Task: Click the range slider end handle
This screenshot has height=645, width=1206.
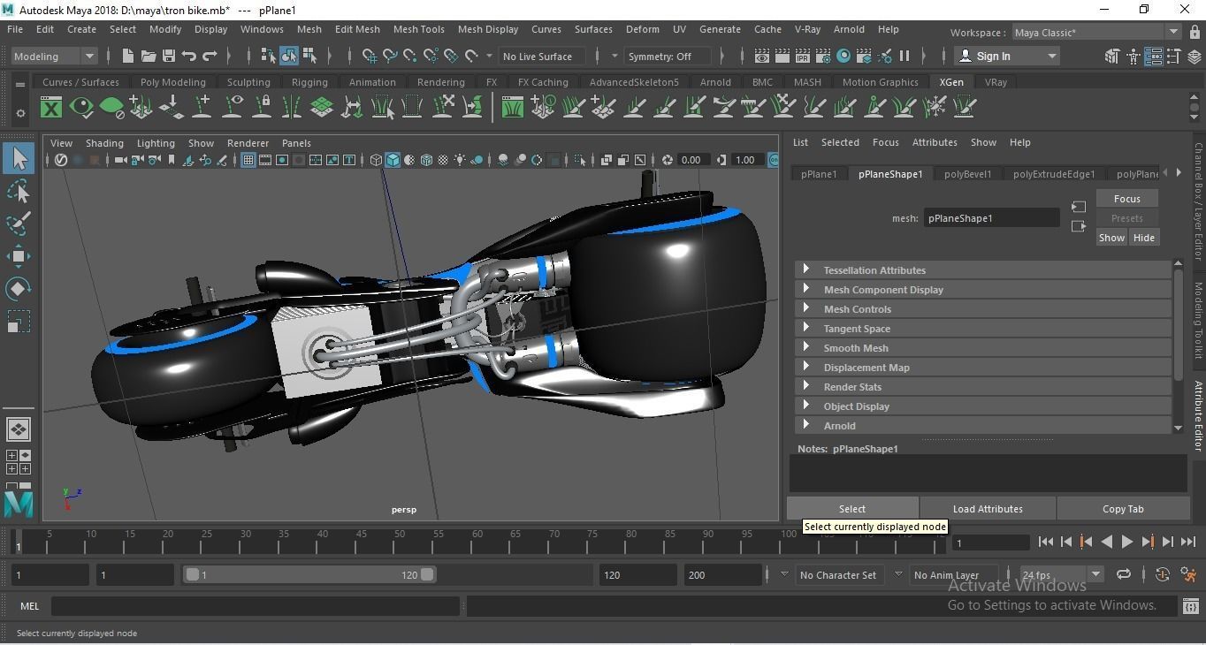Action: pos(428,574)
